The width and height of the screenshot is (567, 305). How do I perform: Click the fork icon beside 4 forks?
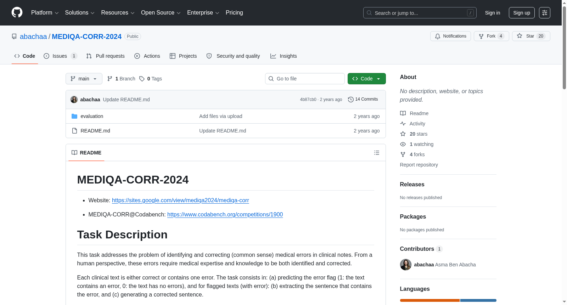[403, 154]
